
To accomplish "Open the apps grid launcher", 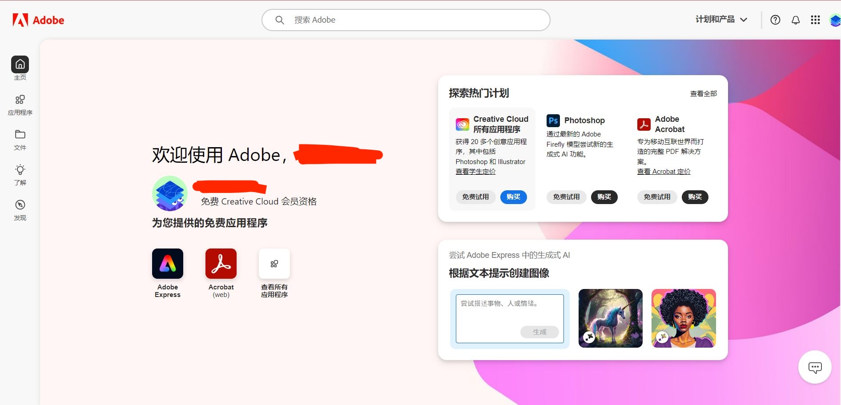I will tap(815, 20).
